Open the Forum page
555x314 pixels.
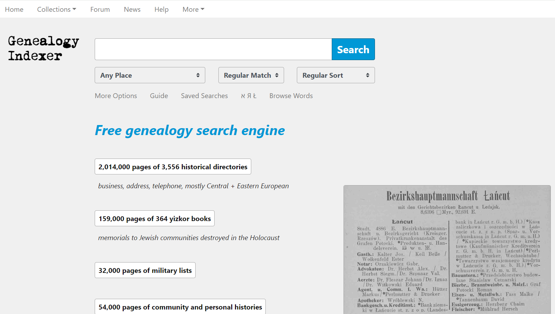pos(100,9)
